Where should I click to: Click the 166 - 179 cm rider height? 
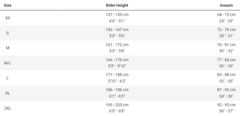(x=117, y=60)
